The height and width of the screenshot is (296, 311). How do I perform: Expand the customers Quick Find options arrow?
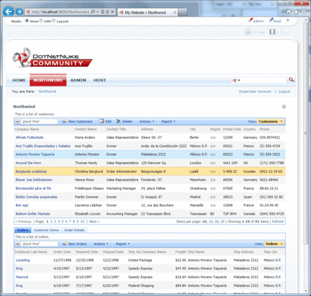pyautogui.click(x=17, y=121)
